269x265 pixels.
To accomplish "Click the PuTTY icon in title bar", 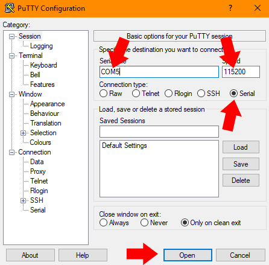I will point(10,8).
